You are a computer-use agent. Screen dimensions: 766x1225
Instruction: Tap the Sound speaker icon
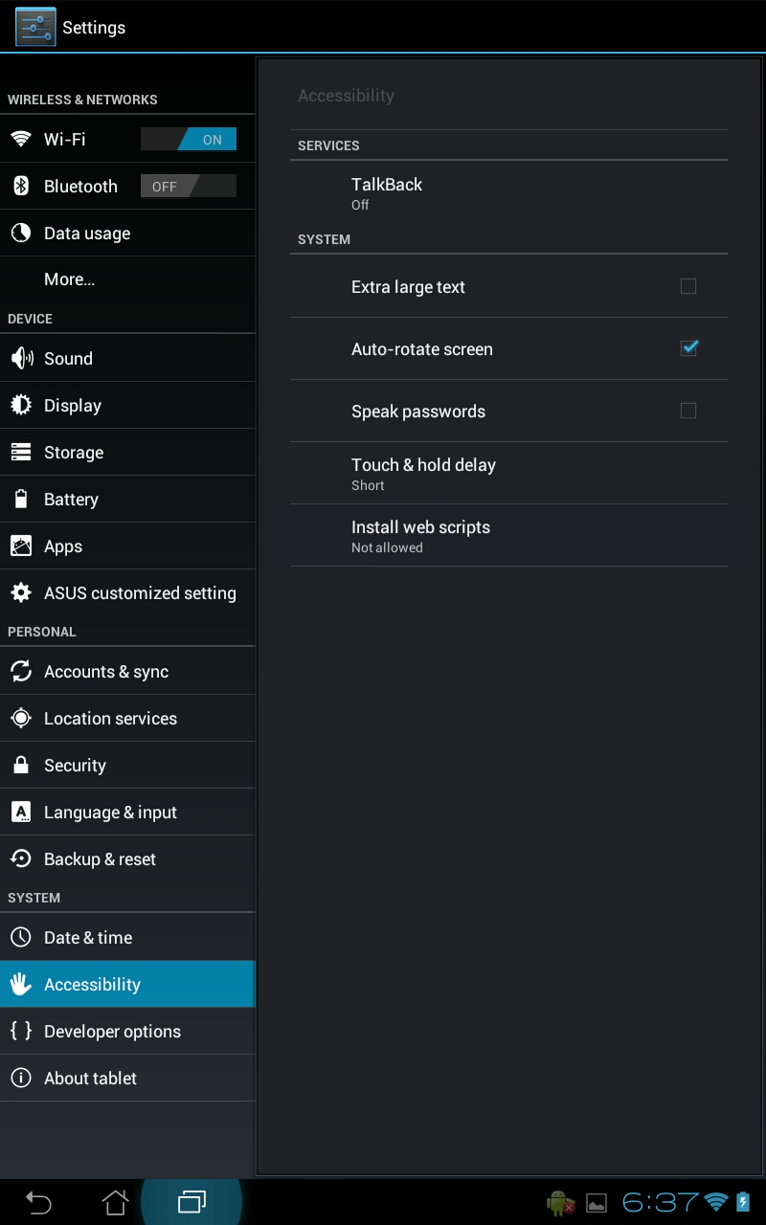coord(21,358)
